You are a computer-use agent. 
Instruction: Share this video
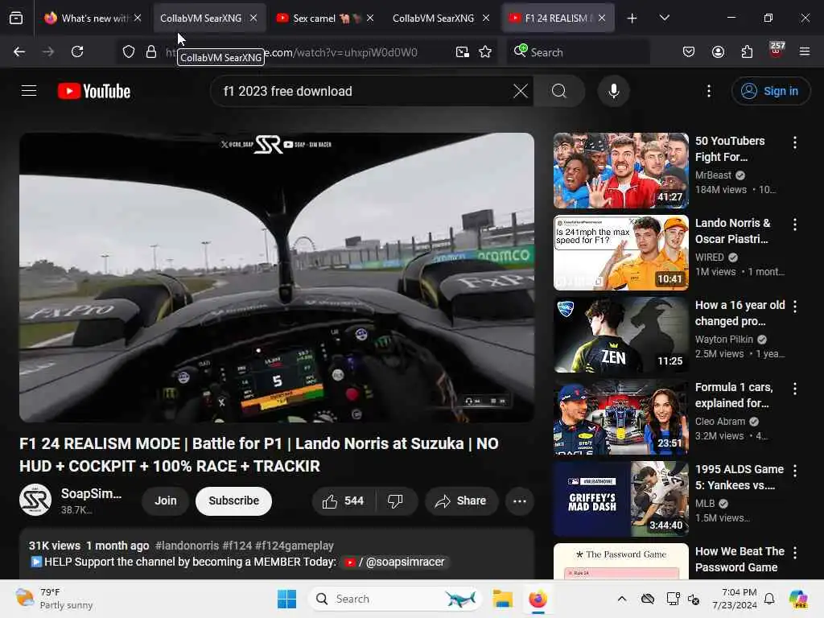coord(461,501)
